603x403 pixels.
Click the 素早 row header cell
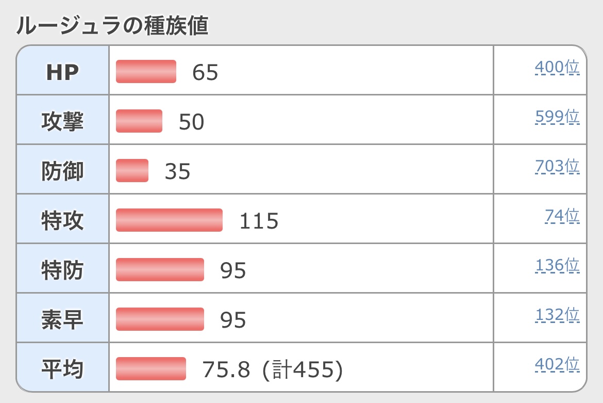pyautogui.click(x=62, y=319)
